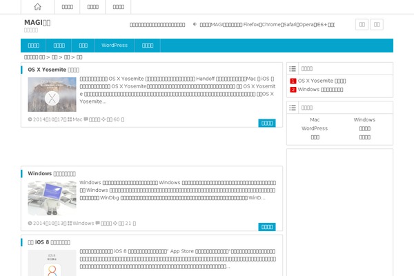Click the red number 1 rank badge
Image resolution: width=414 pixels, height=276 pixels.
click(293, 81)
